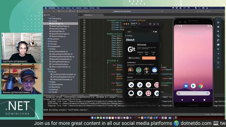
Task: Tap the first collaborator avatar in About
Action: [x=131, y=70]
